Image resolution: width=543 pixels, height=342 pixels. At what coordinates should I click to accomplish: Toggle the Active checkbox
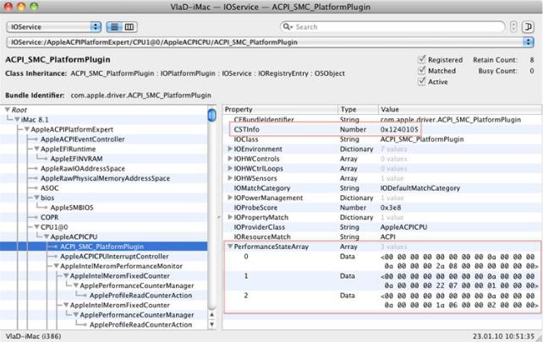point(421,82)
